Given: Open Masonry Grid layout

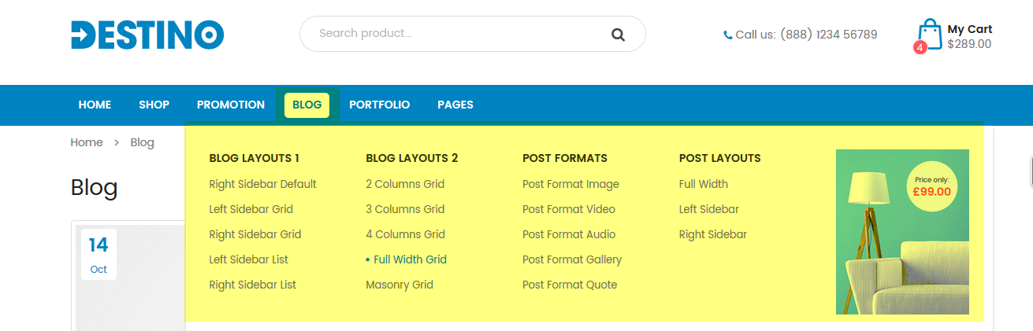Looking at the screenshot, I should pyautogui.click(x=399, y=285).
